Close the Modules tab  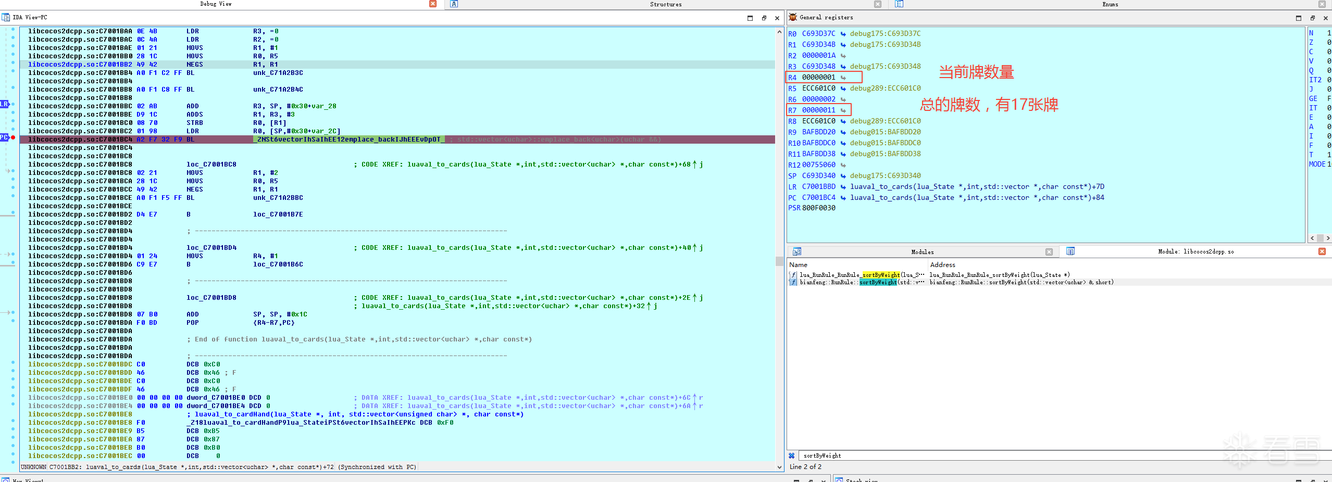tap(1049, 252)
